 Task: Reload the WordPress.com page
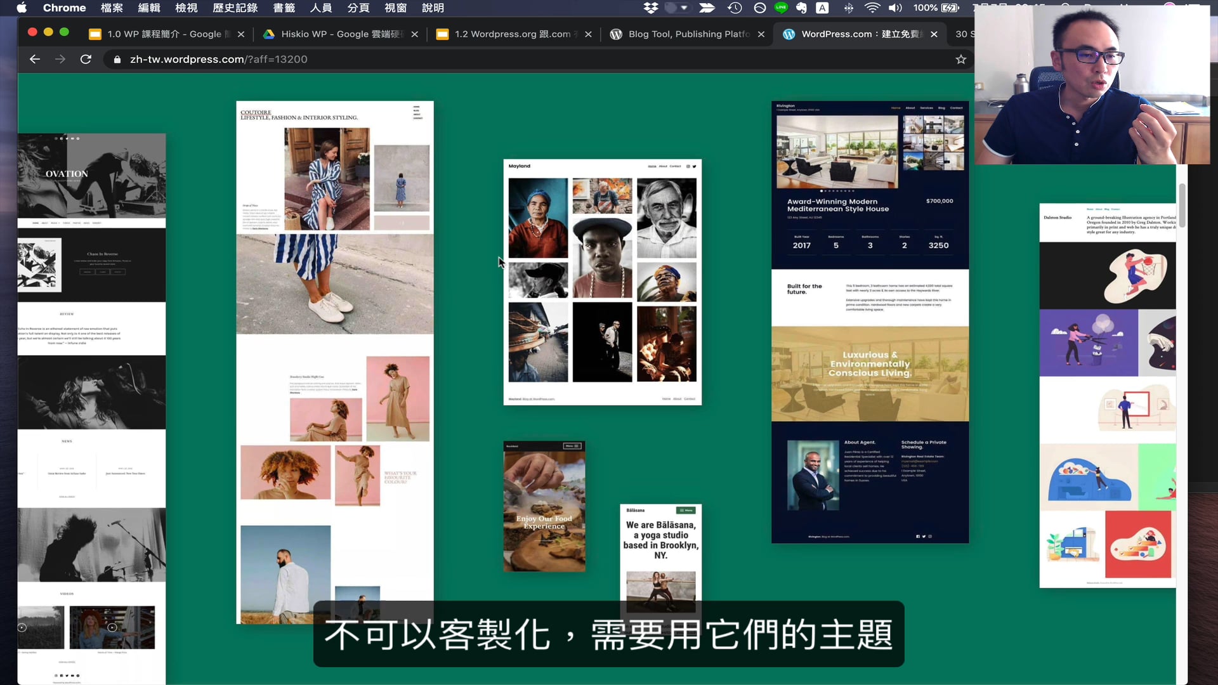click(86, 59)
